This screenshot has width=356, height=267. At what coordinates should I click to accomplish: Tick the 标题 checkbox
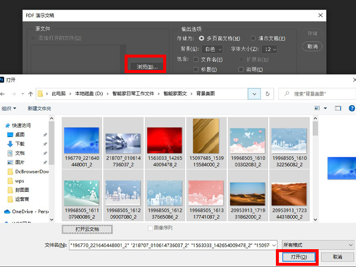click(196, 69)
